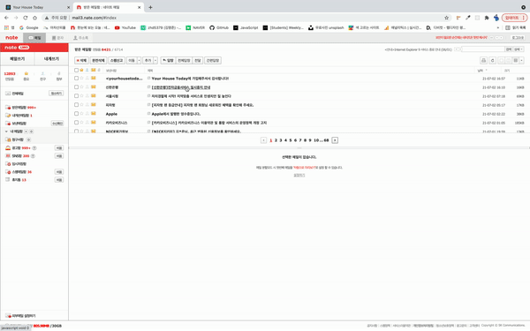Collapse the 내 메일함 folder tree
This screenshot has height=331, width=530.
(6, 132)
